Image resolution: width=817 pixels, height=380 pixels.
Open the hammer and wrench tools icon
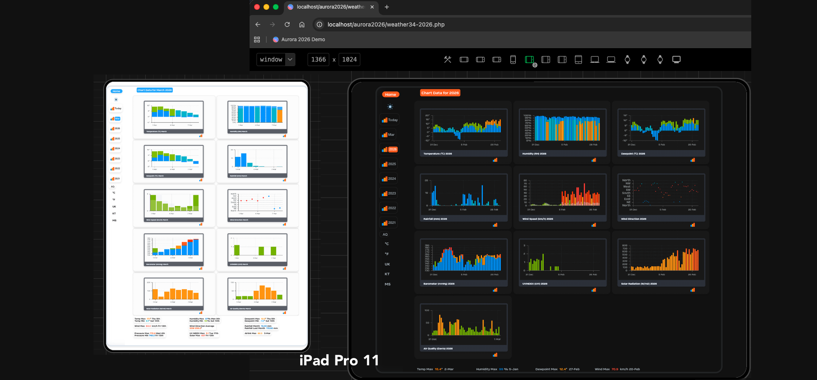448,60
